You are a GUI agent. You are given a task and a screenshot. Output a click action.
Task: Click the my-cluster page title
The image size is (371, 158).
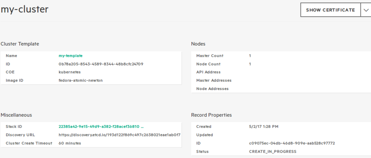click(24, 10)
